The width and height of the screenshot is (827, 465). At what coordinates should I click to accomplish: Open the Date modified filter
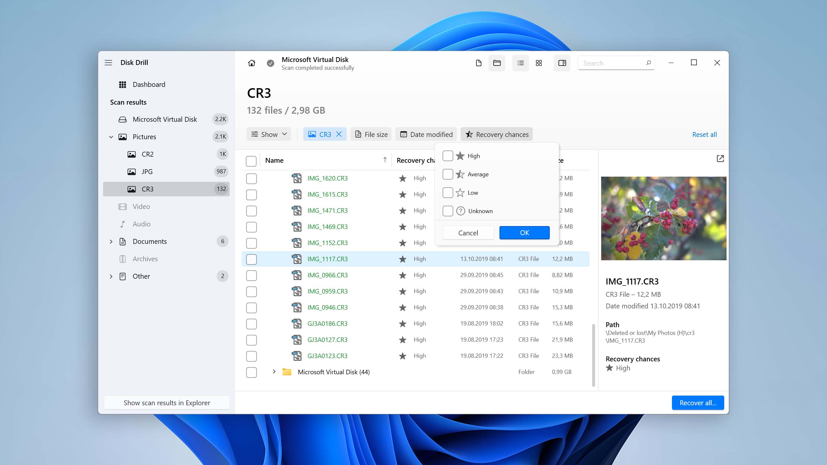(426, 134)
